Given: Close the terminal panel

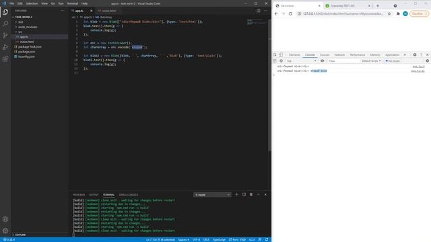Looking at the screenshot, I should click(x=265, y=194).
